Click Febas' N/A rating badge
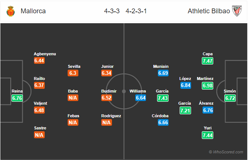The height and width of the screenshot is (160, 248). click(x=73, y=122)
